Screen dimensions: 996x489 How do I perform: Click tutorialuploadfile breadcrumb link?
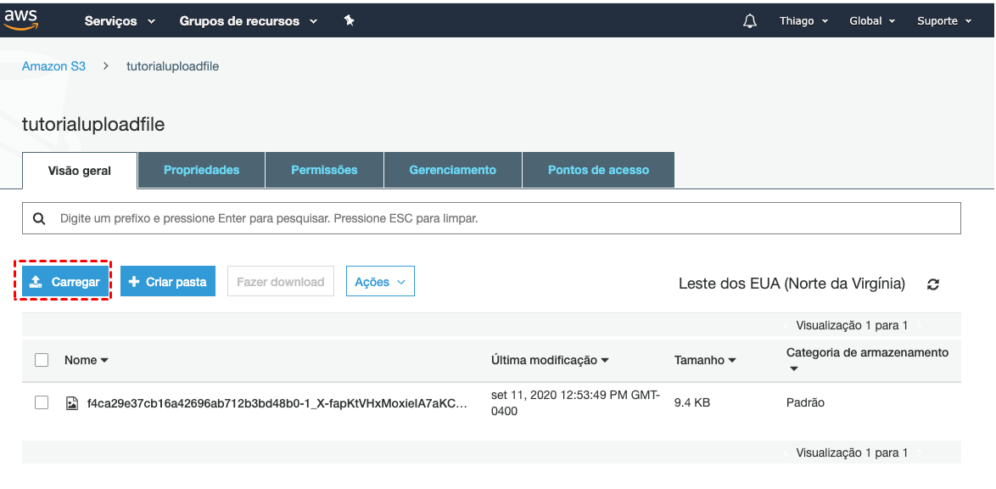[173, 66]
